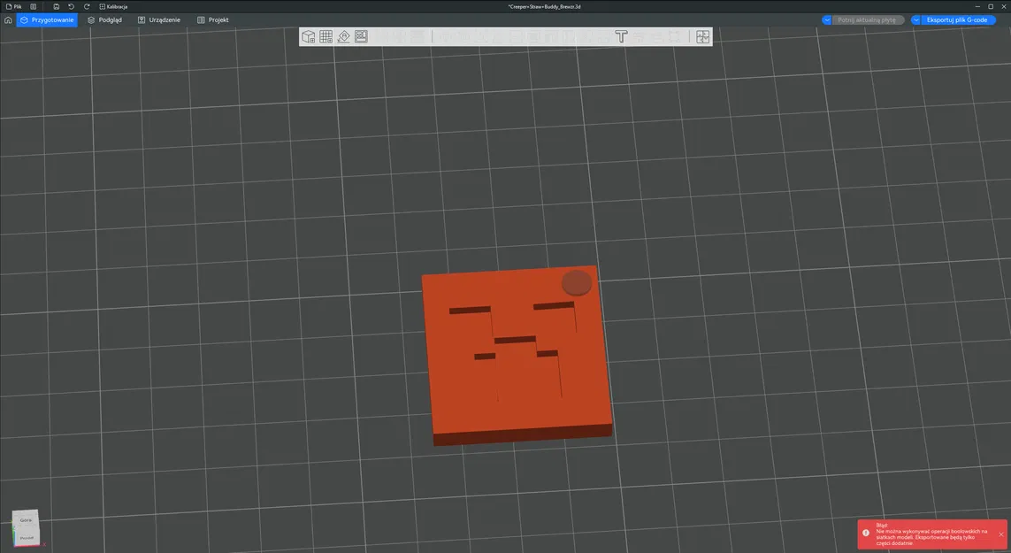Select the Text tool icon

(621, 36)
